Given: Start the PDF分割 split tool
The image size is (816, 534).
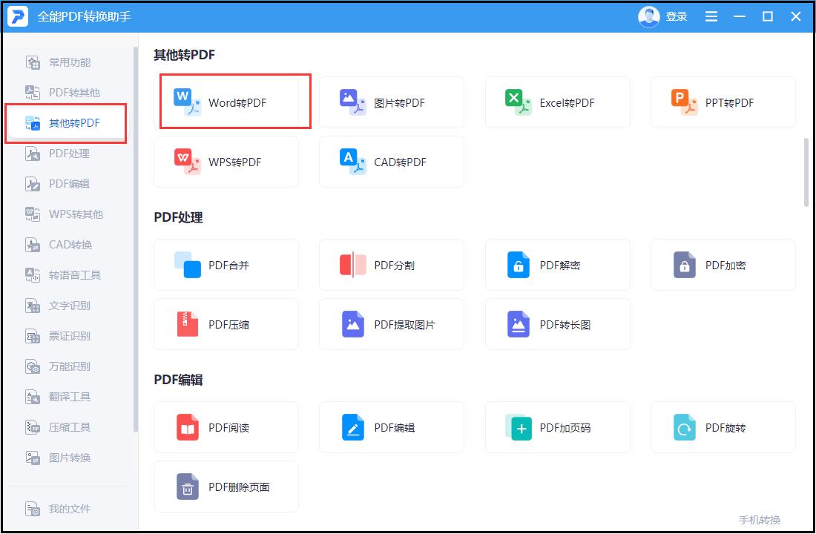Looking at the screenshot, I should coord(392,265).
